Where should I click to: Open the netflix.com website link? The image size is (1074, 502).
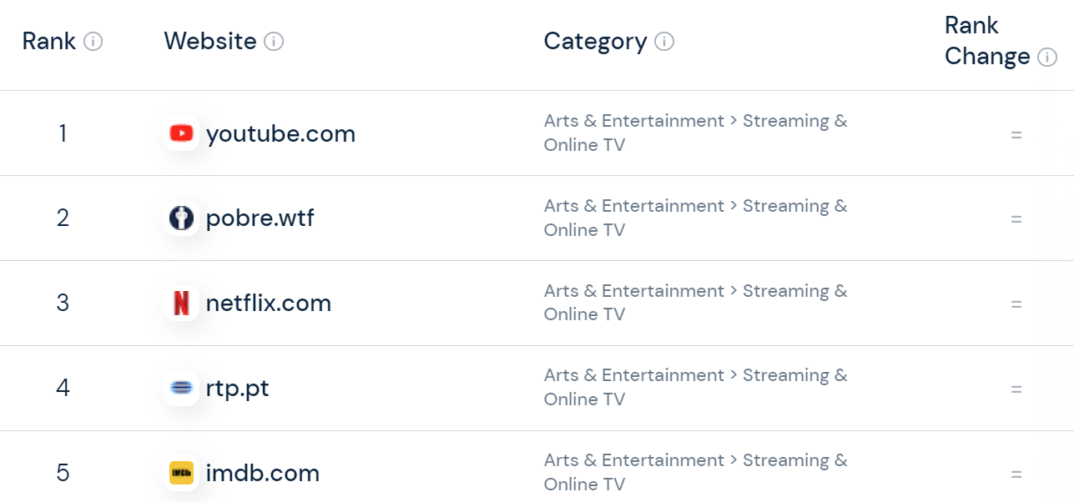(269, 304)
